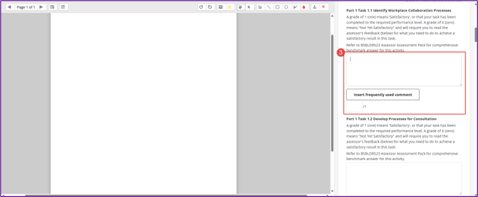Rotate the page right

coord(210,7)
